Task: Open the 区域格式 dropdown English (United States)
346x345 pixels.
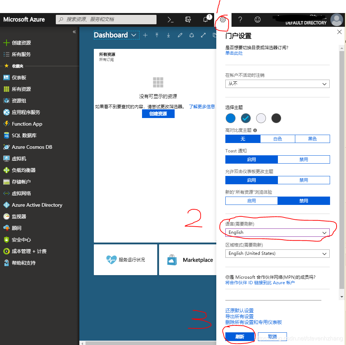Action: click(x=278, y=253)
